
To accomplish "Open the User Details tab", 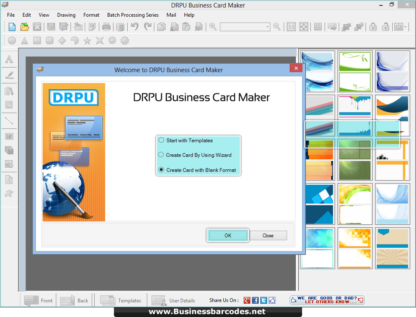I will [x=173, y=300].
